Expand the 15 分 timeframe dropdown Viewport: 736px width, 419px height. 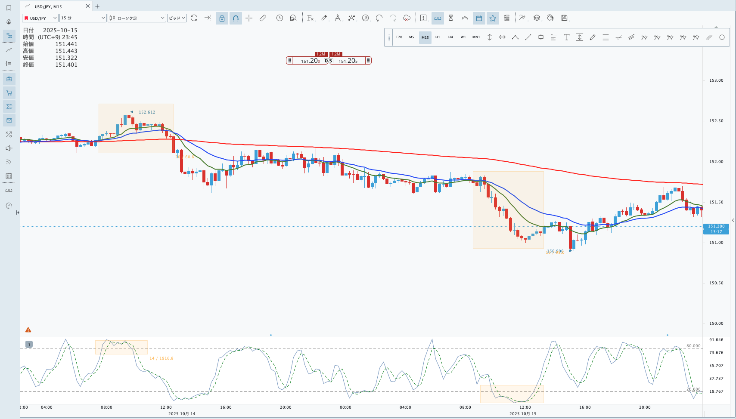point(83,18)
